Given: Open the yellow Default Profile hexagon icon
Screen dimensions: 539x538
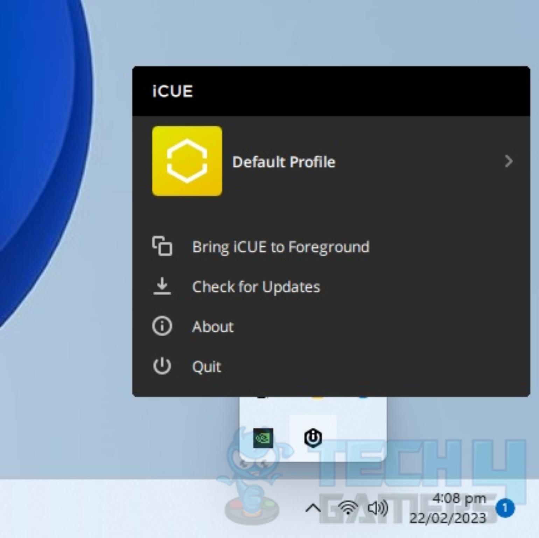Looking at the screenshot, I should (187, 161).
